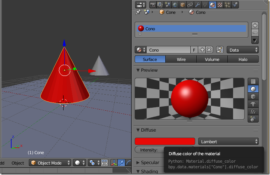270x175 pixels.
Task: Toggle the fake user F button
Action: (194, 50)
